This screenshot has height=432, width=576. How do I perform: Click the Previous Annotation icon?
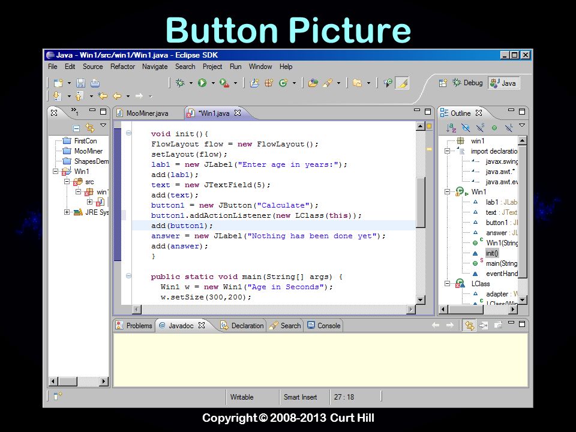[x=79, y=96]
